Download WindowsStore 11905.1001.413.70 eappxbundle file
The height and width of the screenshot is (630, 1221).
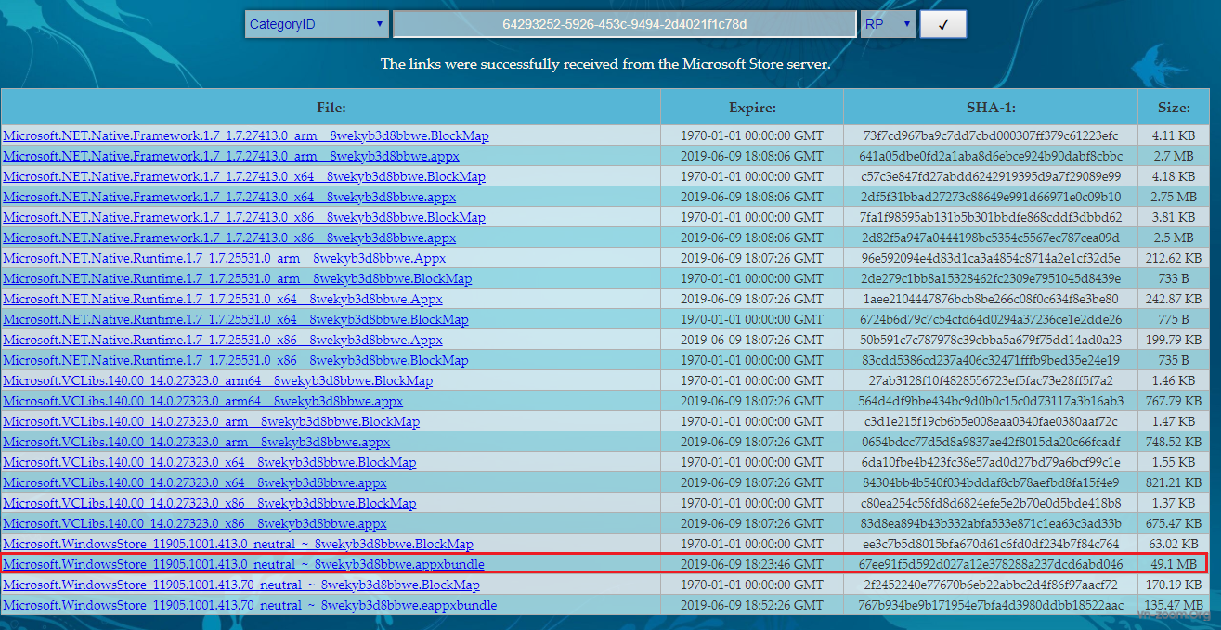tap(250, 605)
